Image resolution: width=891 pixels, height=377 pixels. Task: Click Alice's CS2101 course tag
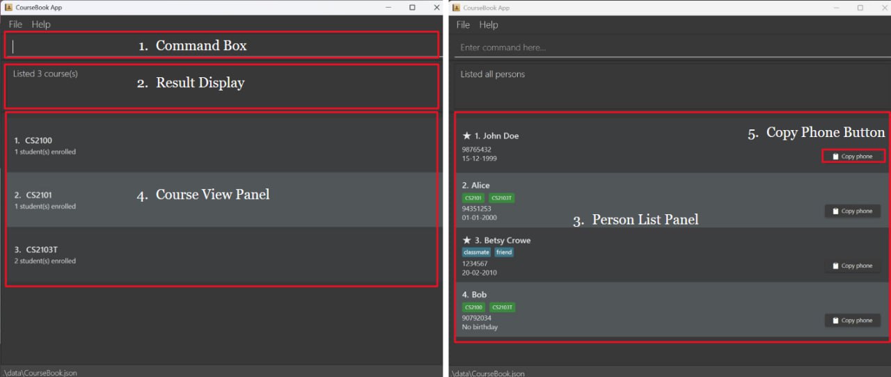click(473, 198)
